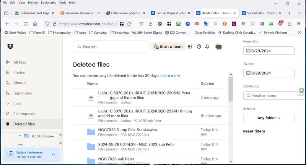Open the Tools menu
306x165 pixels.
point(62,3)
